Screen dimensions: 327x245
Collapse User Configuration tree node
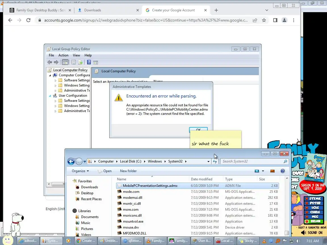(x=50, y=96)
